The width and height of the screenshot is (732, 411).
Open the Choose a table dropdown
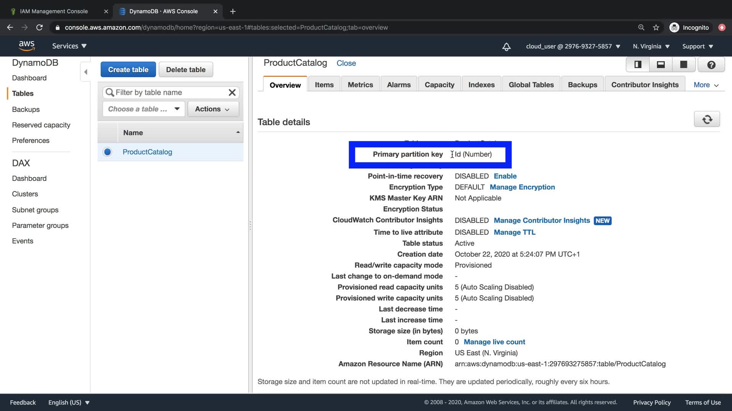[x=144, y=109]
